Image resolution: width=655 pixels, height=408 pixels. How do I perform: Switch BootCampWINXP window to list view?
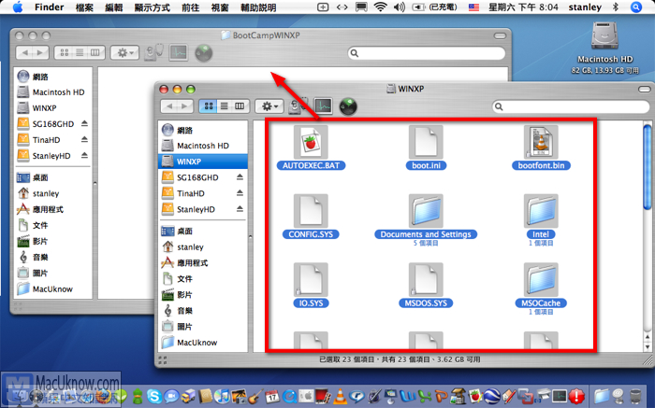(80, 52)
